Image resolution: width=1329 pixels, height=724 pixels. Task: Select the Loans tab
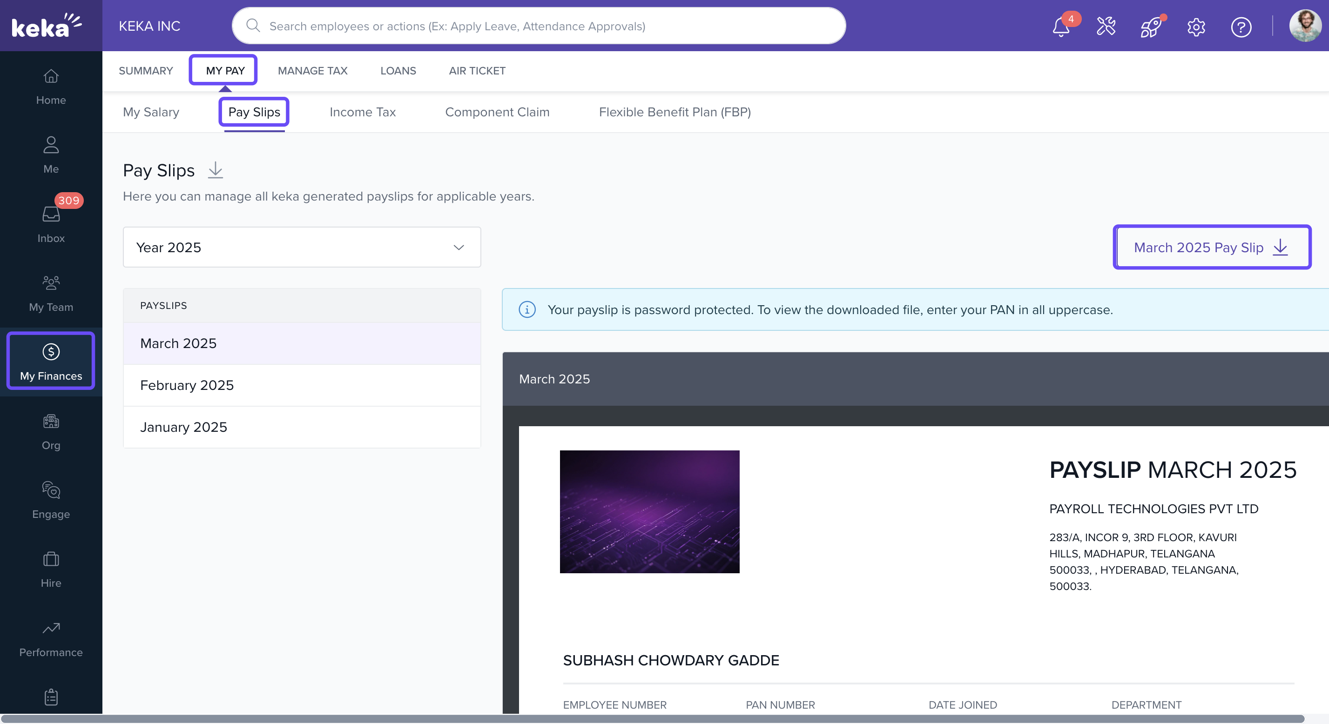(x=398, y=71)
